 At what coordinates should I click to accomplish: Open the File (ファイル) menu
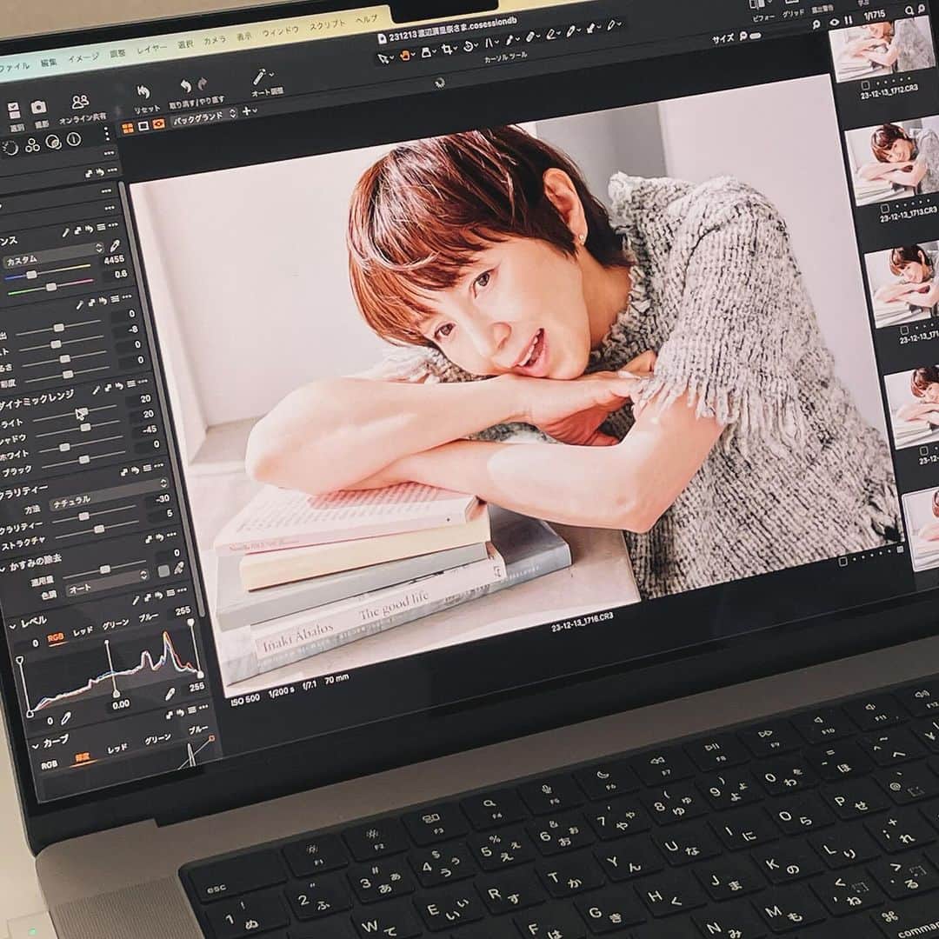(x=15, y=68)
